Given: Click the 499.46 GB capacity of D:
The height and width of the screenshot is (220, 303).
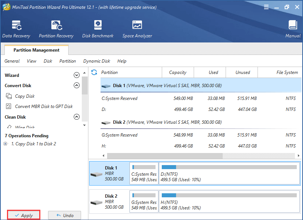Looking at the screenshot, I should pyautogui.click(x=183, y=109).
